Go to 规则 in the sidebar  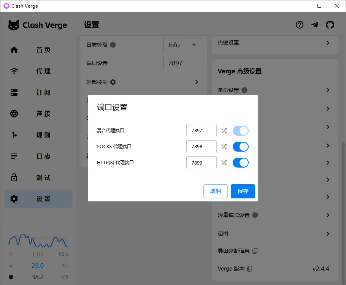(x=38, y=135)
